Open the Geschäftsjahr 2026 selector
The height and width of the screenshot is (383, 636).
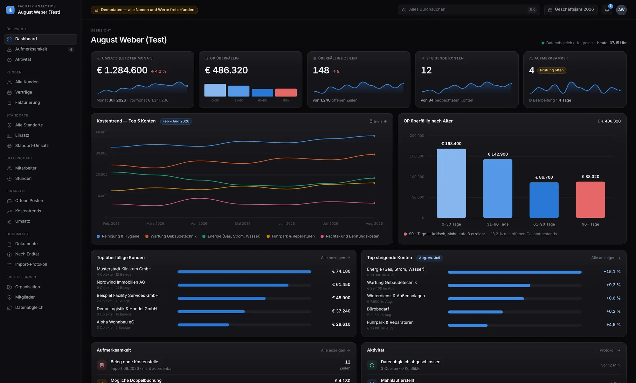tap(571, 10)
